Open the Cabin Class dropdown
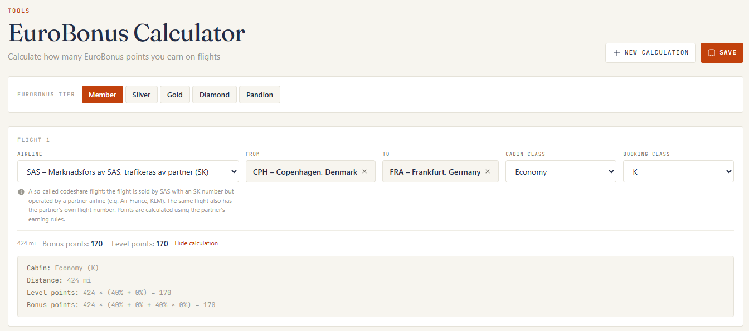Screen dimensions: 749x331 coord(561,171)
